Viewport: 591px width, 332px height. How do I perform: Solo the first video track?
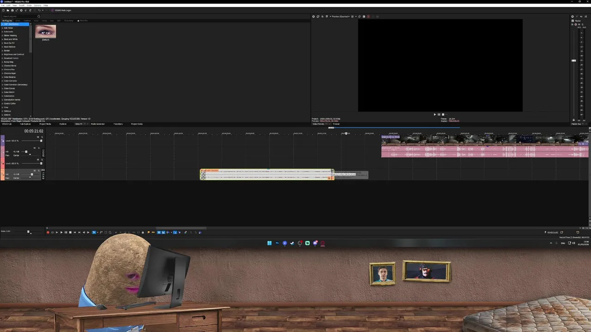pyautogui.click(x=42, y=137)
